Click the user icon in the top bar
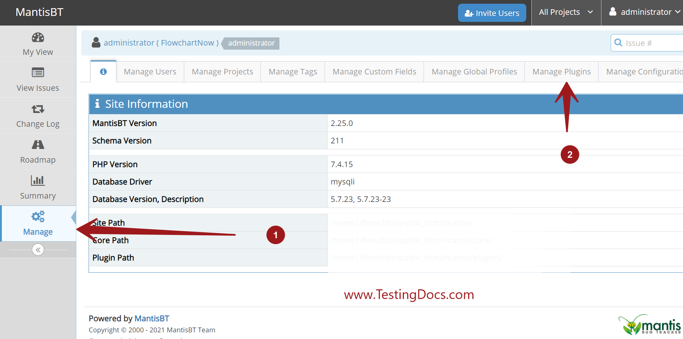 (613, 12)
